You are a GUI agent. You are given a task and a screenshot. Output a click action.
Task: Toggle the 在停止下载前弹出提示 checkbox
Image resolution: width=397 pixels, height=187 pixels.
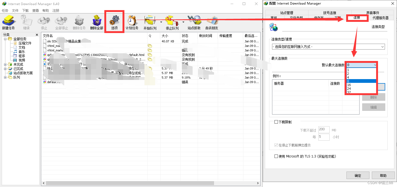(x=276, y=145)
